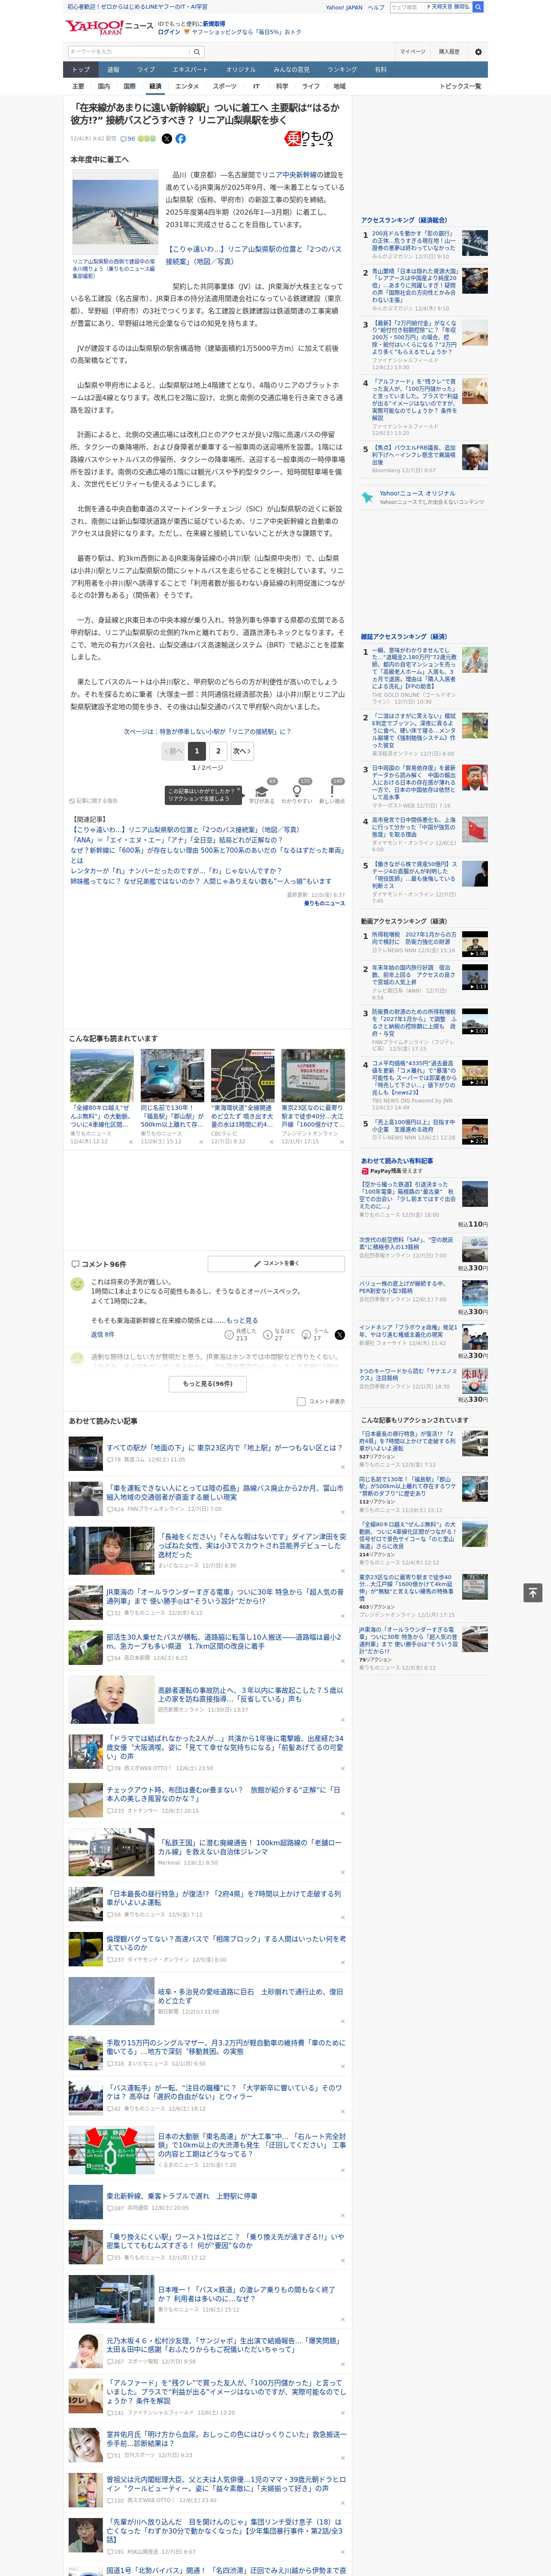Screen dimensions: 551x2576
Task: Open the エキスパート tab
Action: [190, 69]
